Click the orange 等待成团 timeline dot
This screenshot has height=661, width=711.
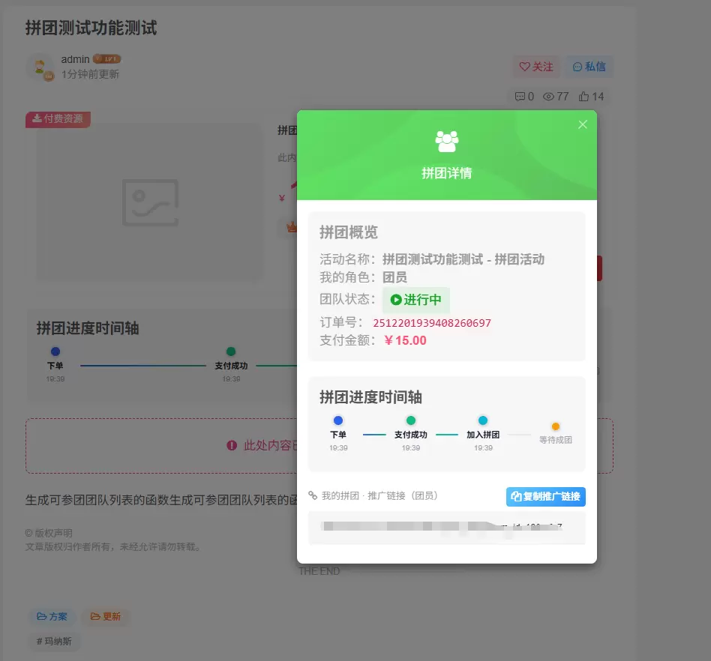click(556, 426)
